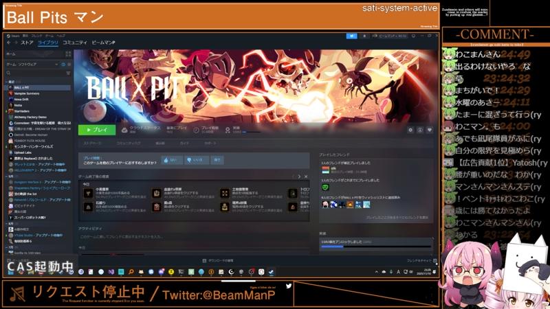
Task: Open the ビームマンP profile tab
Action: 103,43
